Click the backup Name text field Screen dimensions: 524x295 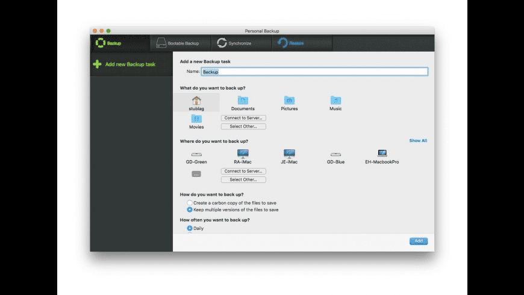click(x=314, y=72)
